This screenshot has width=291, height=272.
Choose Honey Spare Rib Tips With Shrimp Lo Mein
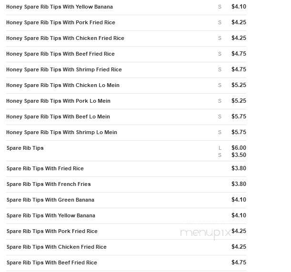pyautogui.click(x=61, y=133)
